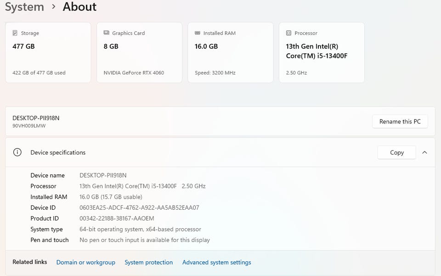Click '64-bit operating system, x64-based processor' text

[140, 229]
